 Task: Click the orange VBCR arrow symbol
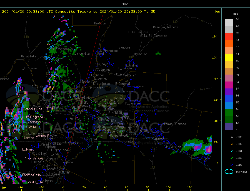(229, 144)
